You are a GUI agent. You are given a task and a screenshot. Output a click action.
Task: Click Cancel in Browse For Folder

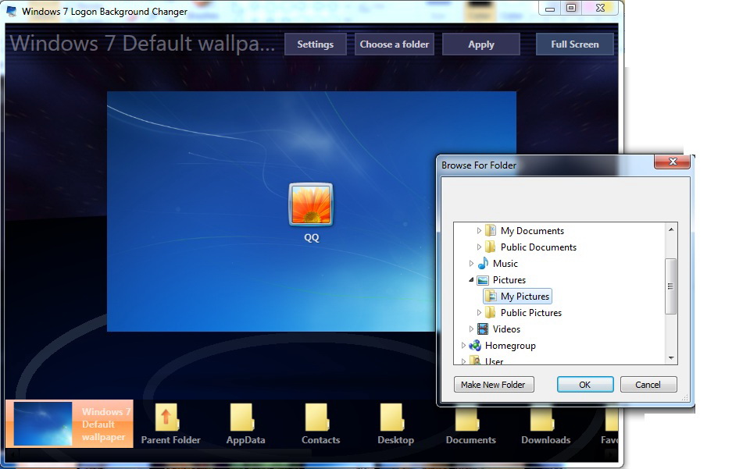(x=648, y=385)
